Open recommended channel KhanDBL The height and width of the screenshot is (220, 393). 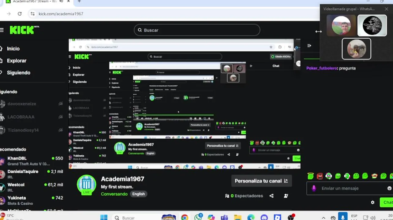point(32,161)
